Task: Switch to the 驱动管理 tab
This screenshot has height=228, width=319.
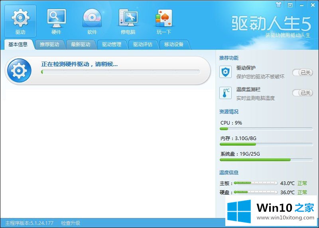Action: pyautogui.click(x=112, y=45)
